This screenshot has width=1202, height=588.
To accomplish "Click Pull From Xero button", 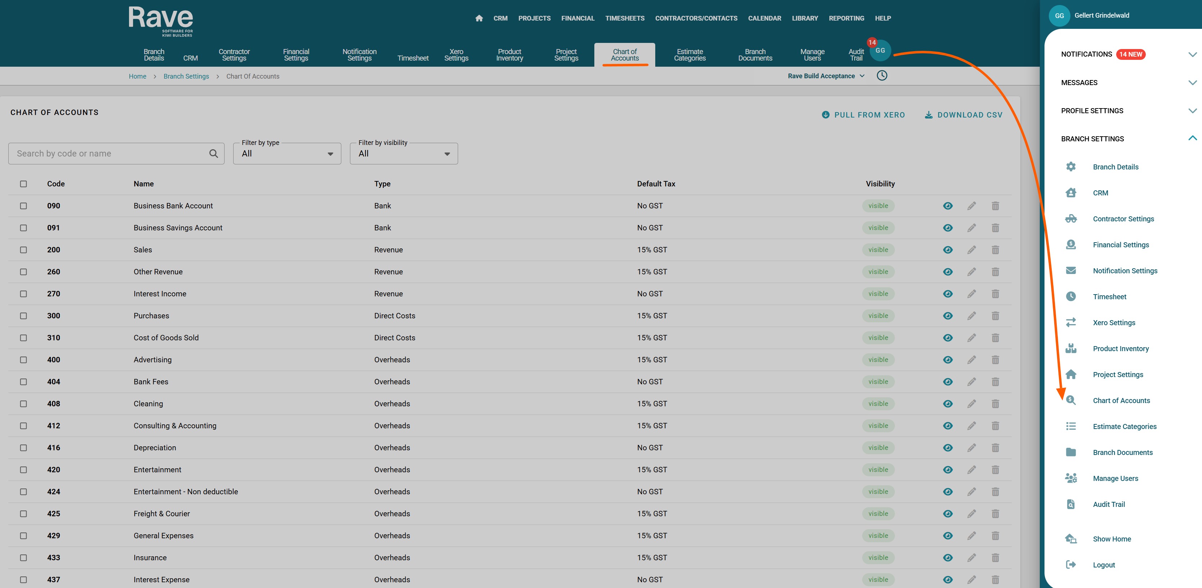I will point(863,115).
